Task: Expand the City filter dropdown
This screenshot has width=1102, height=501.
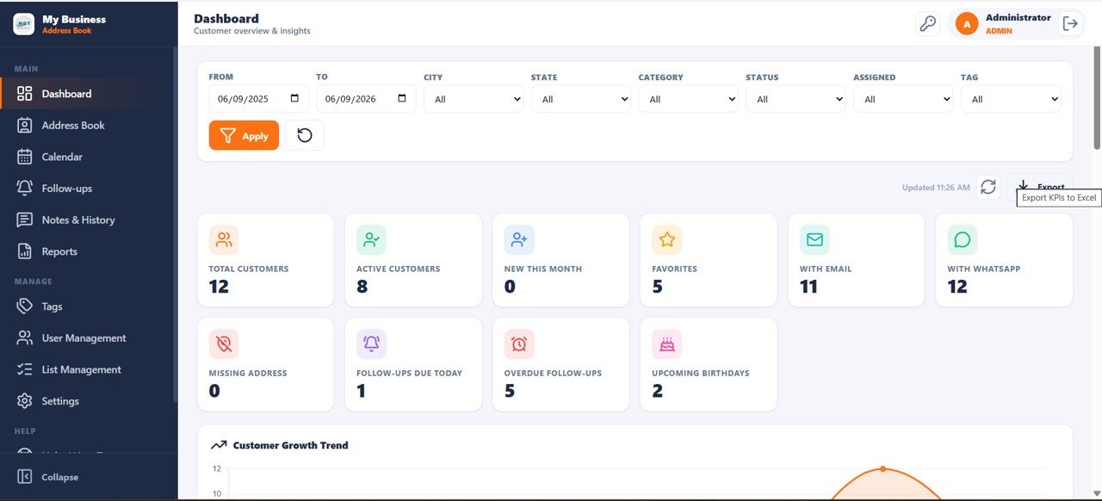Action: click(474, 99)
